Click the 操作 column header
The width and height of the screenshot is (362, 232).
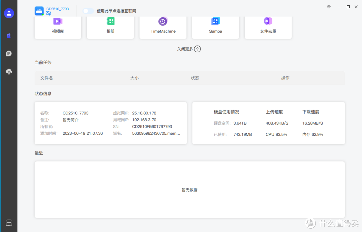[285, 78]
